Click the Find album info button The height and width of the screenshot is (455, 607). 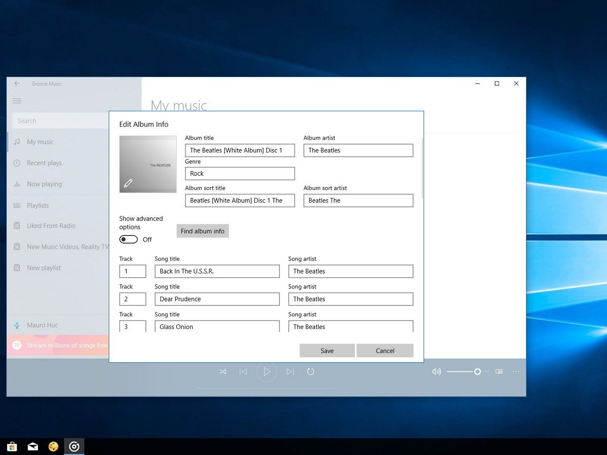[x=202, y=231]
